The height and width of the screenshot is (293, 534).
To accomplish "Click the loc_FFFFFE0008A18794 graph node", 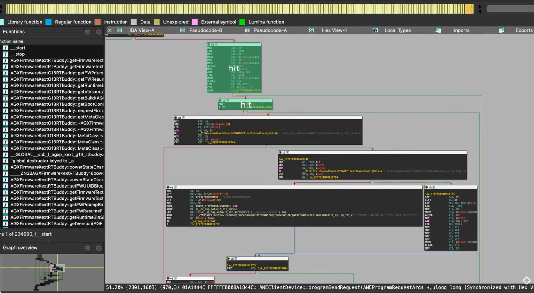I will pyautogui.click(x=451, y=218).
